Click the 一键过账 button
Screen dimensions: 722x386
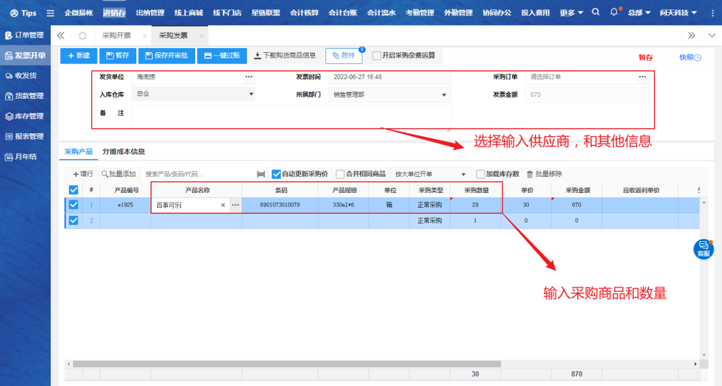(x=222, y=56)
